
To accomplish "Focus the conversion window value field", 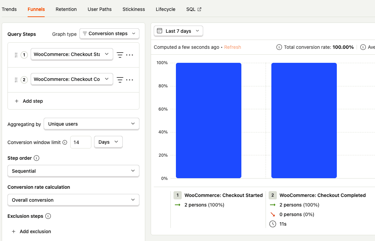I will [81, 142].
